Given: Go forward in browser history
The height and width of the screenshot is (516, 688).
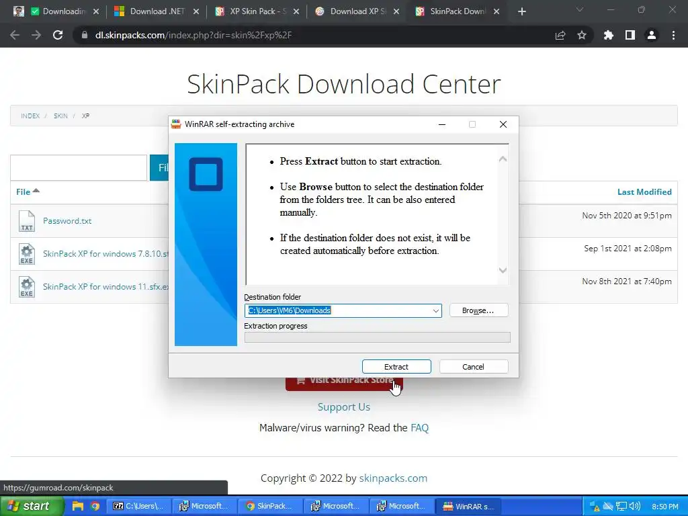Looking at the screenshot, I should coord(36,35).
